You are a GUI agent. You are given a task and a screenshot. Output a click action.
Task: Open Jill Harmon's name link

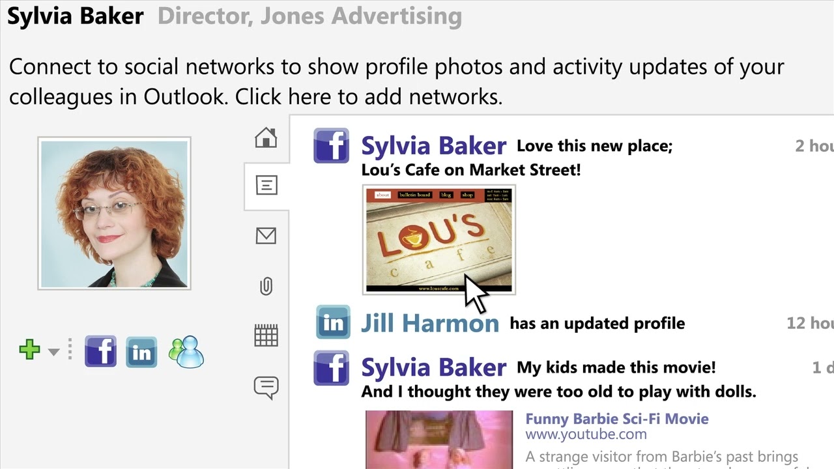pos(430,323)
